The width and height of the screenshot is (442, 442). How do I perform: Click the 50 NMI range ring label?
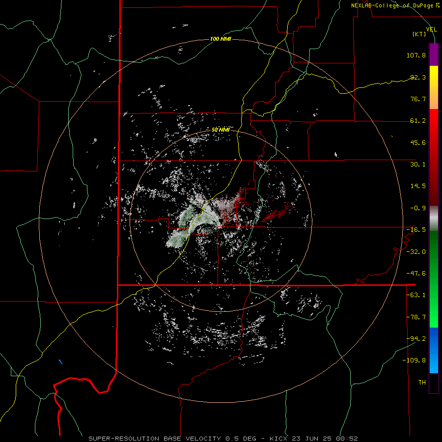tap(221, 130)
